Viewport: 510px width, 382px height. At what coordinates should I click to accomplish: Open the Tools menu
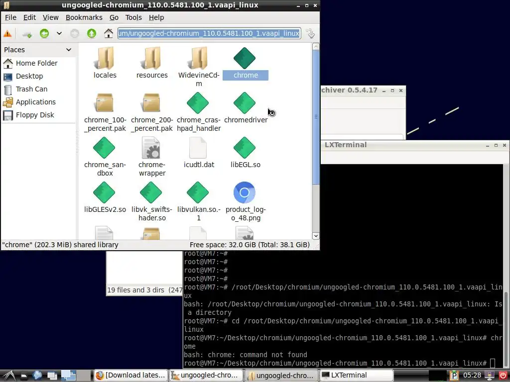(133, 17)
